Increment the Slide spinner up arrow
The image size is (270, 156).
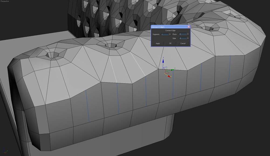point(188,38)
